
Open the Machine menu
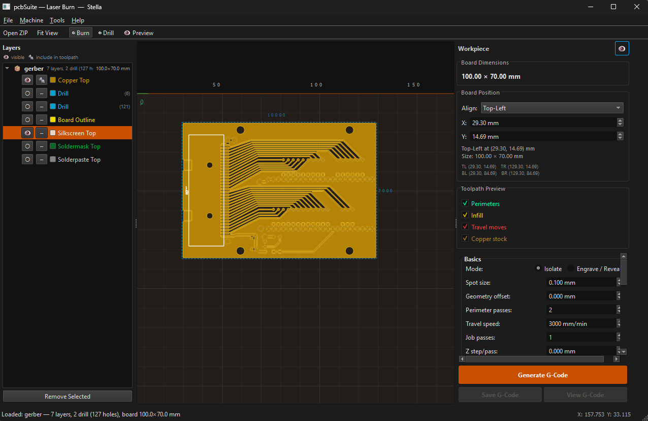pyautogui.click(x=31, y=20)
